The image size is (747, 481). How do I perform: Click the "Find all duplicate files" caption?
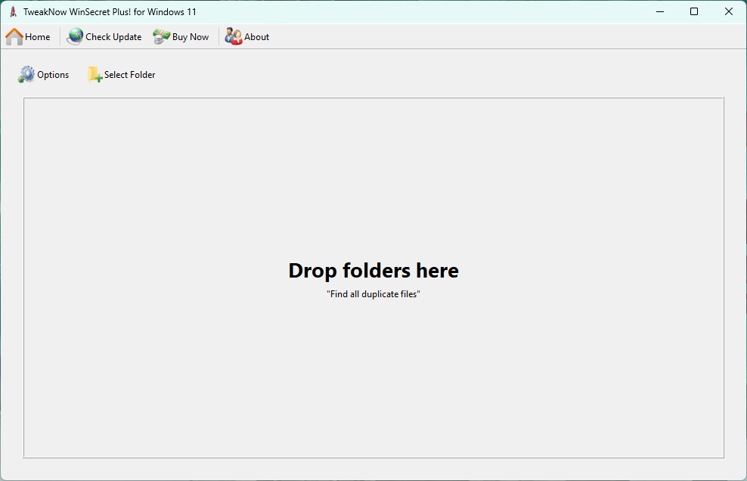pos(373,294)
